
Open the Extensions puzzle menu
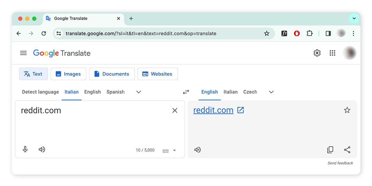click(309, 33)
